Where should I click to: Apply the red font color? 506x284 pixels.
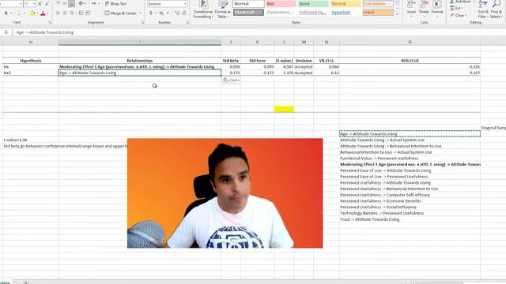(x=43, y=13)
